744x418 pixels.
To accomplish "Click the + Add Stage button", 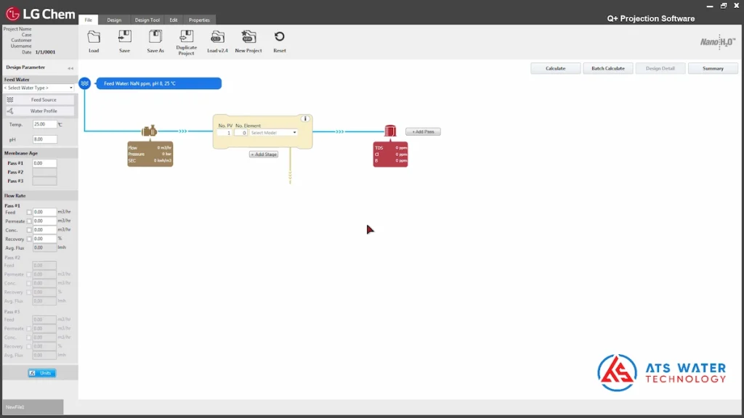I will pos(264,155).
